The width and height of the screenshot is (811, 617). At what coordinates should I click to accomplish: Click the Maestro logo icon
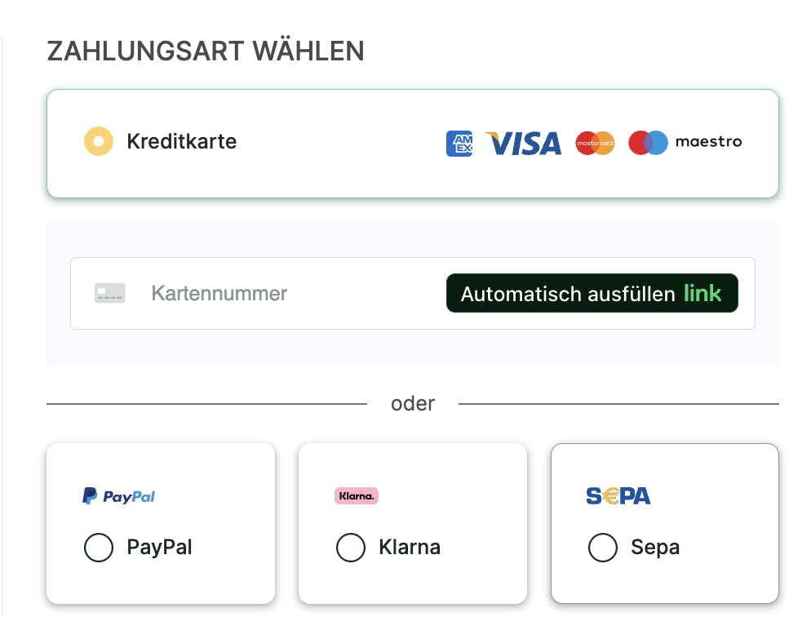pos(685,143)
